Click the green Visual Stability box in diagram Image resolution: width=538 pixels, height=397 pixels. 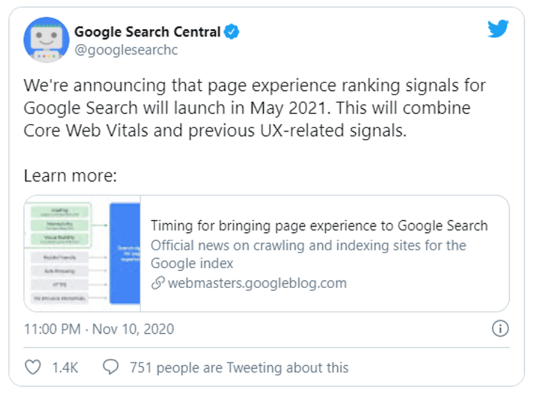[x=58, y=240]
